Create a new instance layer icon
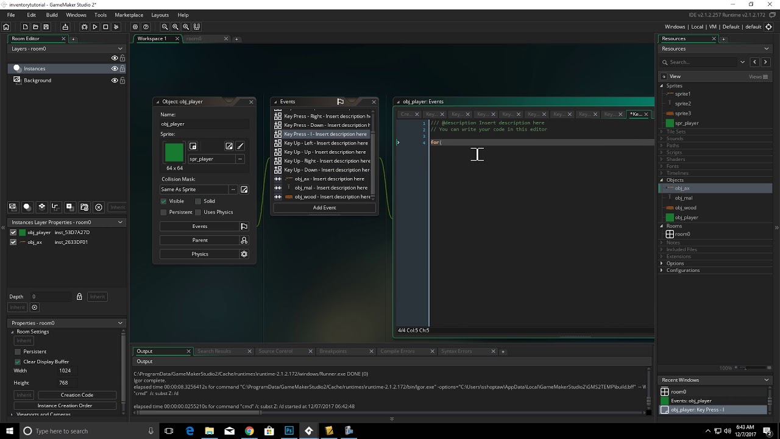The height and width of the screenshot is (439, 780). point(27,207)
